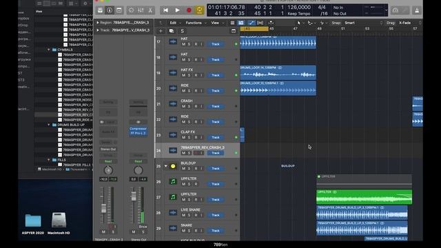Click the 789ASPYER_REV_CRASH_3 track icon
The height and width of the screenshot is (248, 441).
pos(173,150)
